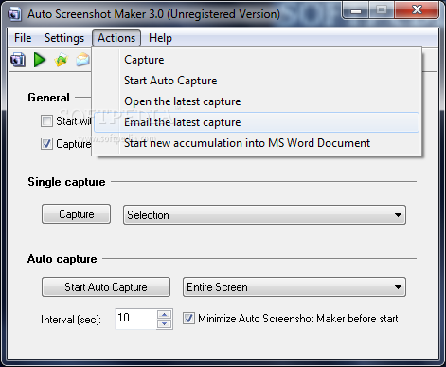The height and width of the screenshot is (367, 446).
Task: Click the Start Auto Capture button
Action: click(x=106, y=287)
